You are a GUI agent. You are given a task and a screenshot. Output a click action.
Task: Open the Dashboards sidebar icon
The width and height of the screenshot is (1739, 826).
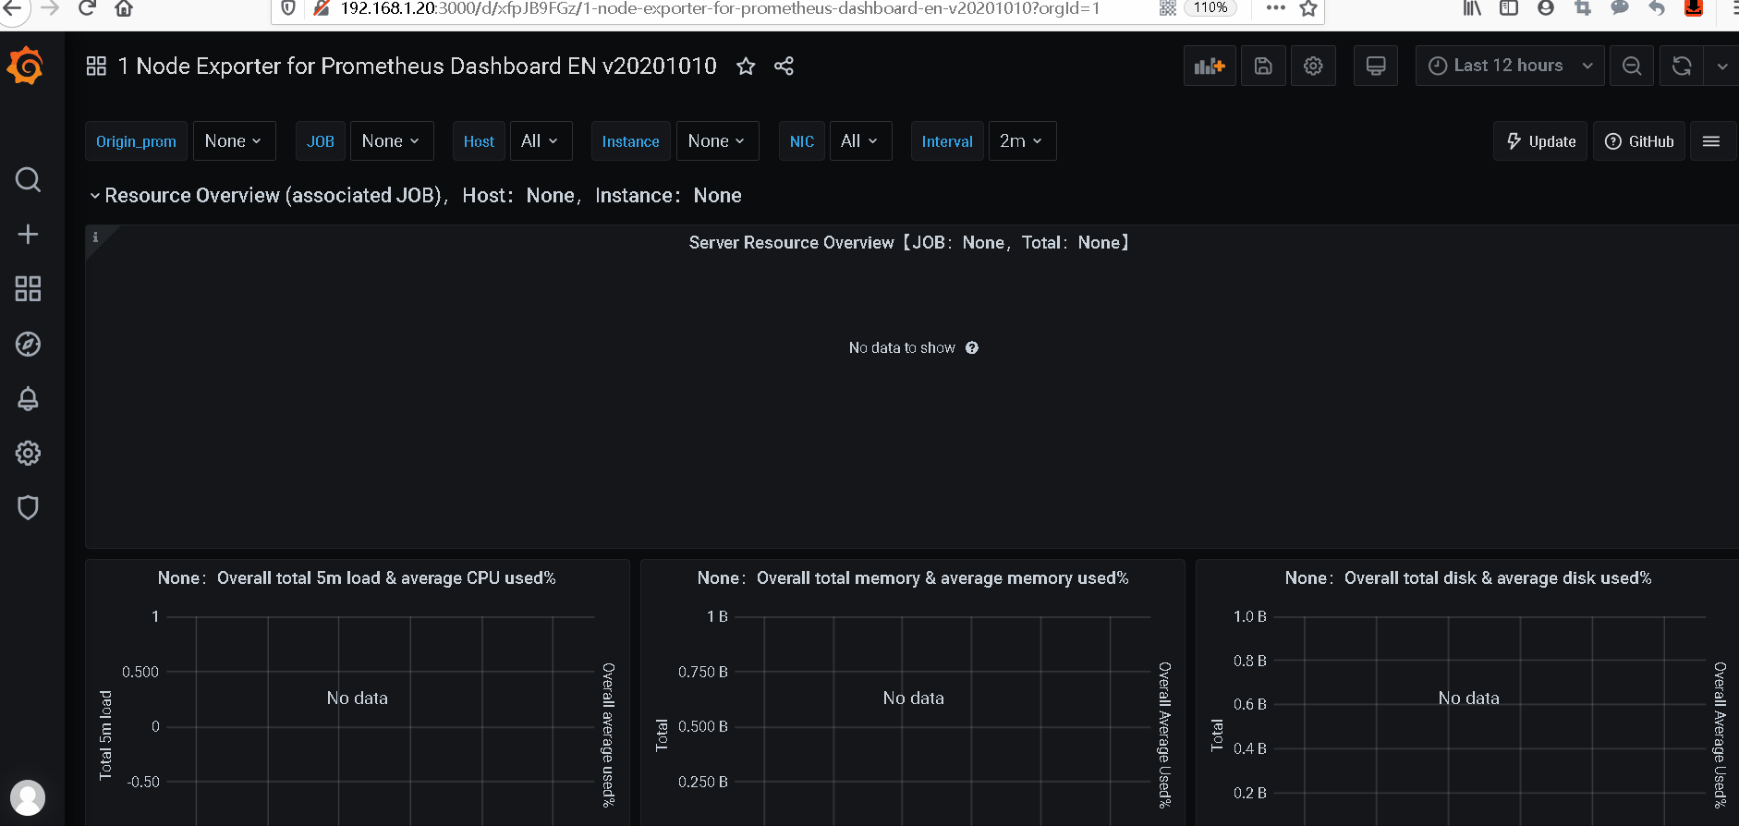(28, 288)
